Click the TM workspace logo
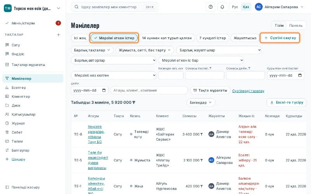Viewport: 311px width, 194px height. [8, 8]
